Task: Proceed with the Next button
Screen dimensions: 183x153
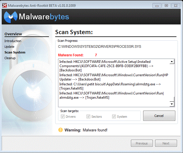Action: pos(166,143)
